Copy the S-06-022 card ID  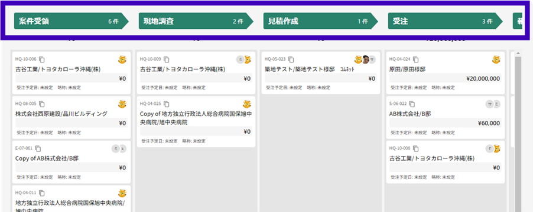pos(412,104)
